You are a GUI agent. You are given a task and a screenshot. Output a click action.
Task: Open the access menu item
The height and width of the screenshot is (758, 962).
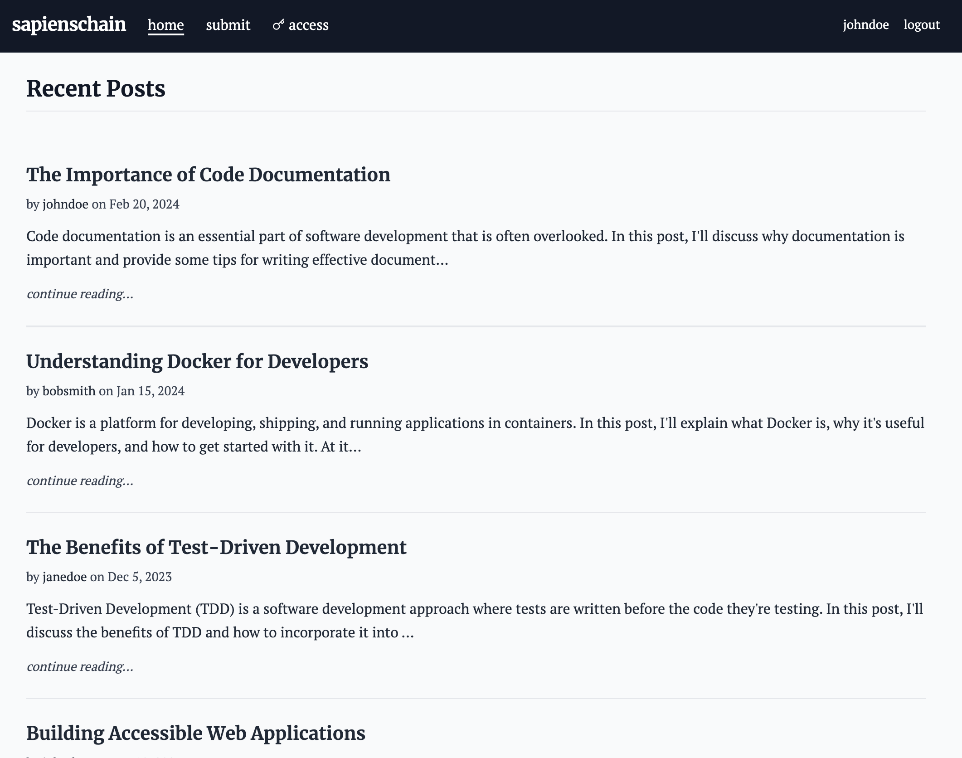pos(301,25)
